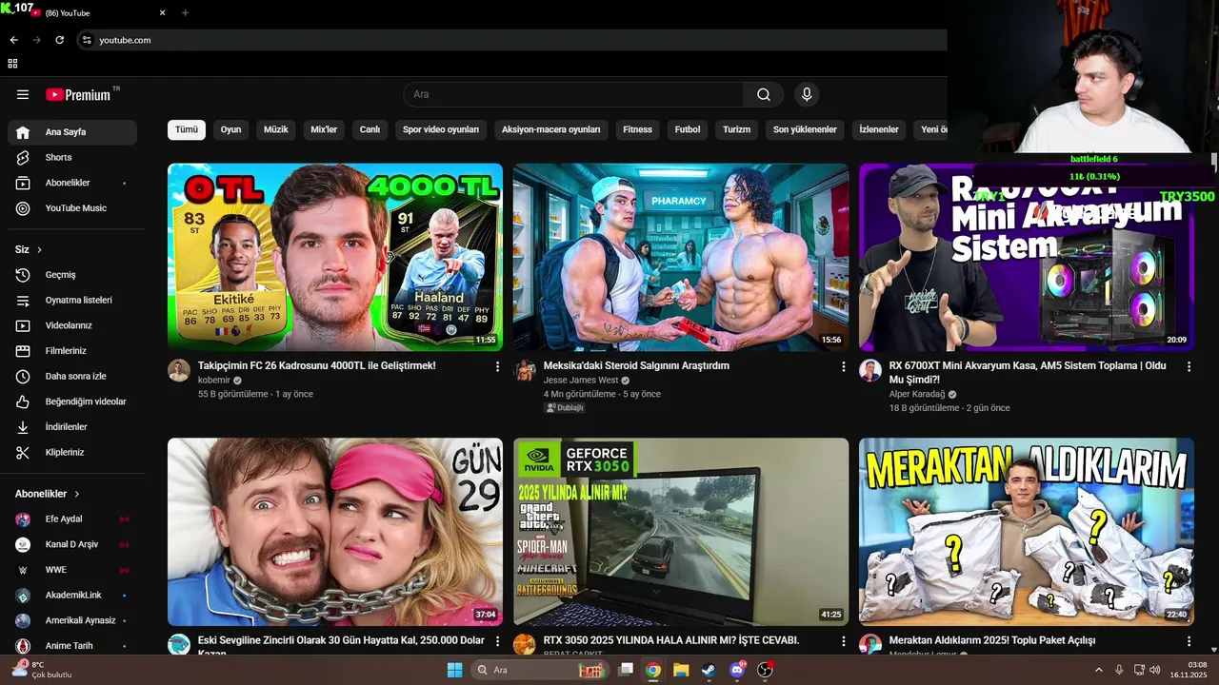Screen dimensions: 1219x685
Task: Open the Mini Akvaryum Sistem thumbnail
Action: click(x=1027, y=257)
